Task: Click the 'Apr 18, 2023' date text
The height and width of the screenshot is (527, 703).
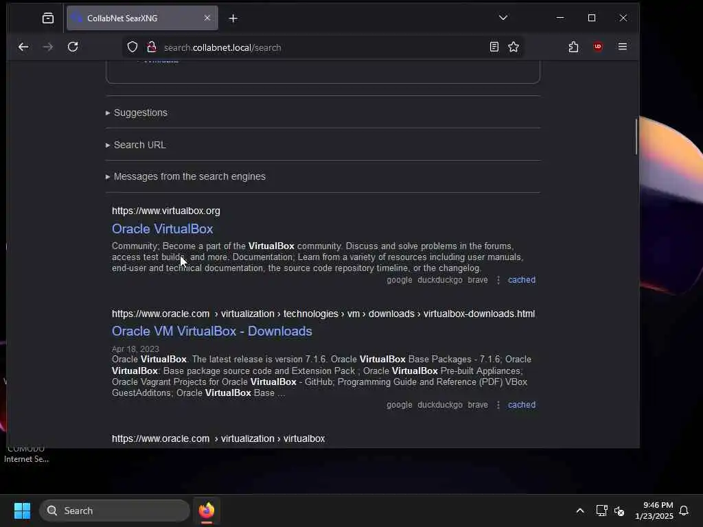Action: coord(135,349)
